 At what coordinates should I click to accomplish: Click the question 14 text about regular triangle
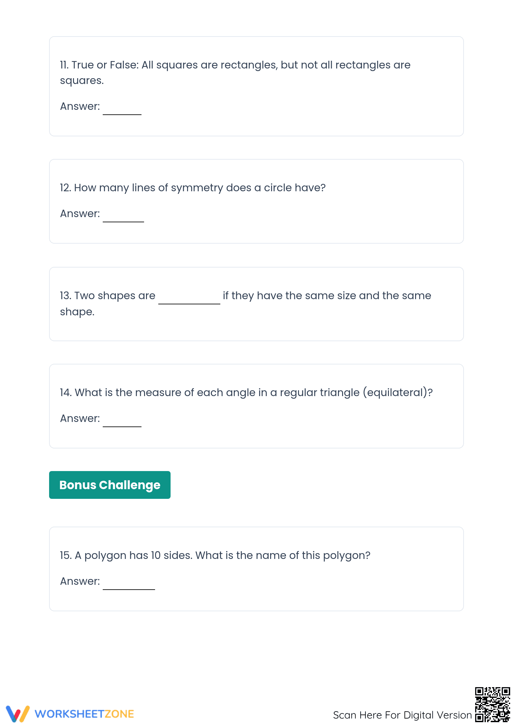246,393
